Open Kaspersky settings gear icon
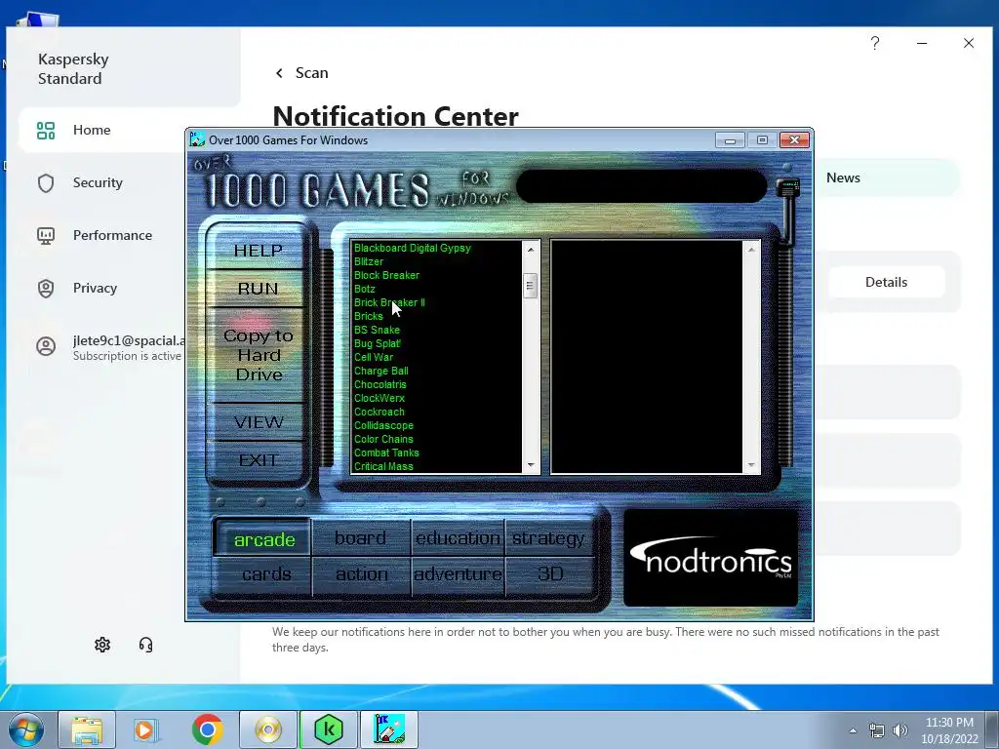999x749 pixels. [102, 645]
